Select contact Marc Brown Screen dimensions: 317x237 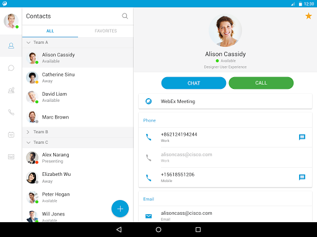coord(78,117)
